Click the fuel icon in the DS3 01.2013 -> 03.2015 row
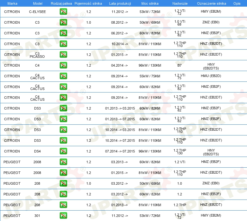The width and height of the screenshot is (247, 221). click(x=63, y=108)
